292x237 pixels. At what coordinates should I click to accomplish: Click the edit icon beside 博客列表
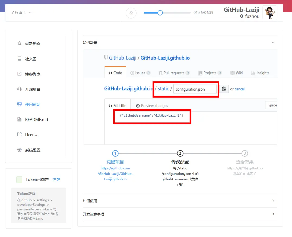point(19,74)
